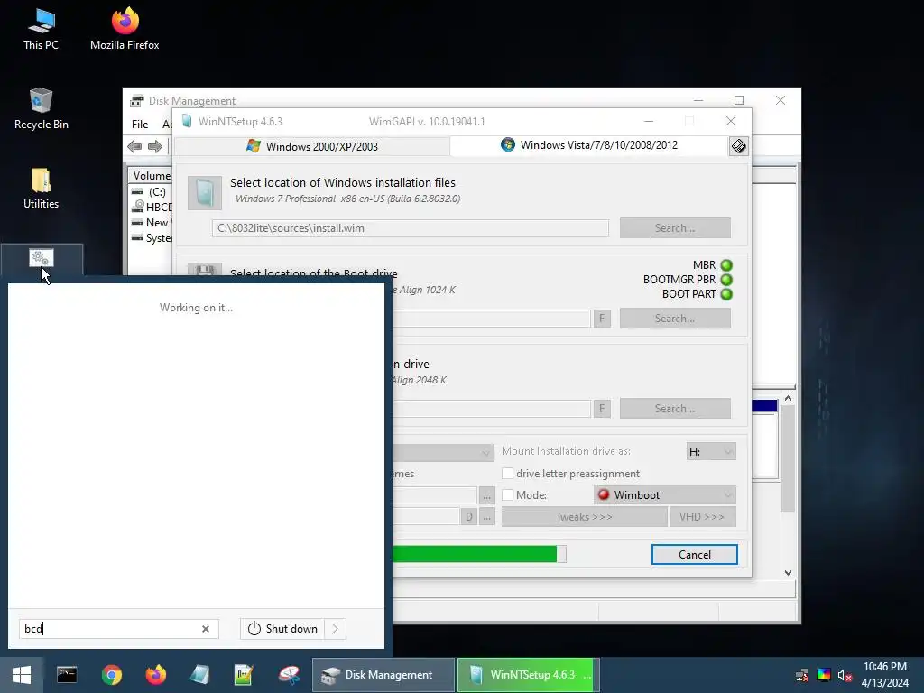
Task: Open the blue notebook taskbar icon
Action: 199,675
